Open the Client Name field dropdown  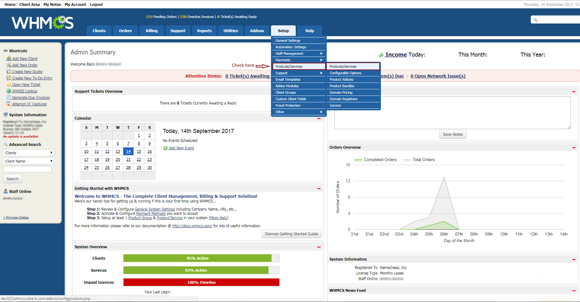(29, 161)
